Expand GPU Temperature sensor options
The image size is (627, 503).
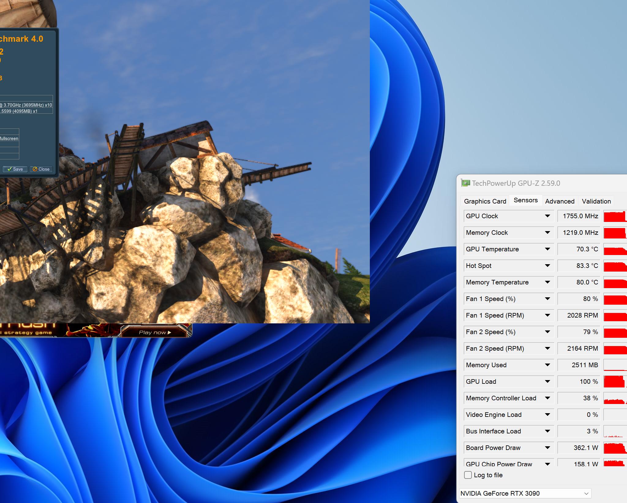547,249
